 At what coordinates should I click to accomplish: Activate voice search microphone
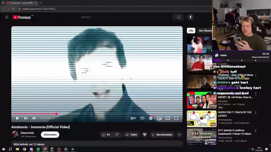(x=190, y=17)
